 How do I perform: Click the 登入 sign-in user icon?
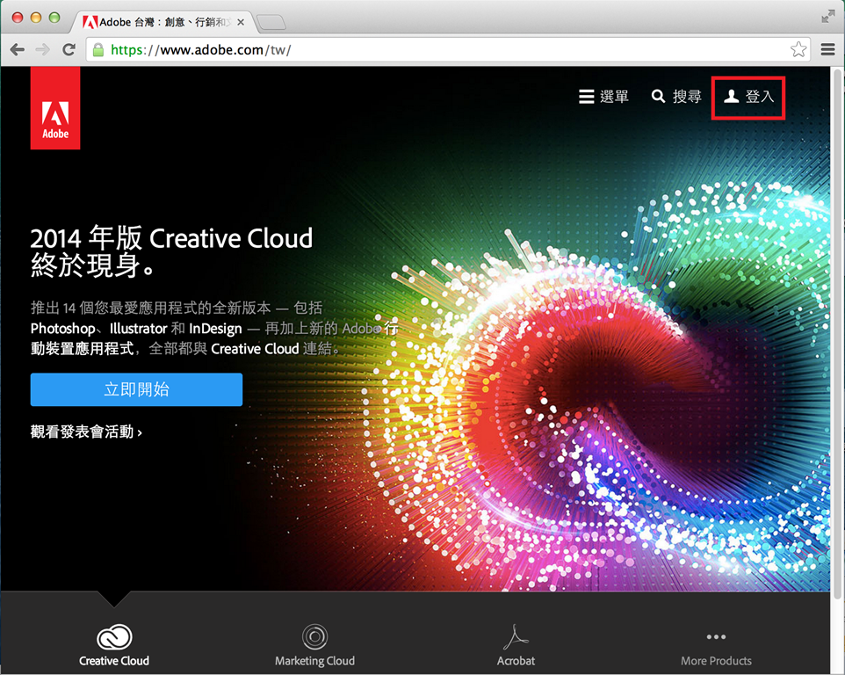coord(732,97)
